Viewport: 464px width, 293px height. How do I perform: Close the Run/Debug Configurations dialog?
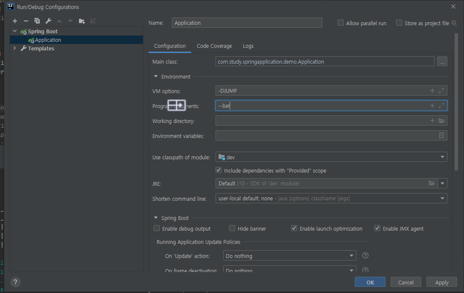click(453, 6)
